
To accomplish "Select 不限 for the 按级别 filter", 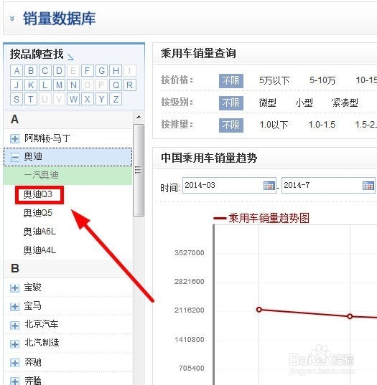I will (x=231, y=103).
